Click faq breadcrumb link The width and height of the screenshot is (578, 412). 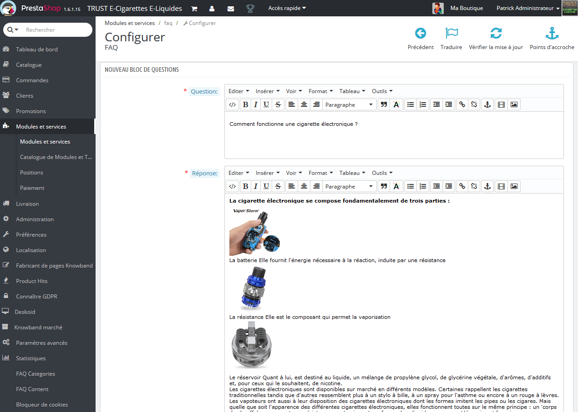(x=168, y=23)
